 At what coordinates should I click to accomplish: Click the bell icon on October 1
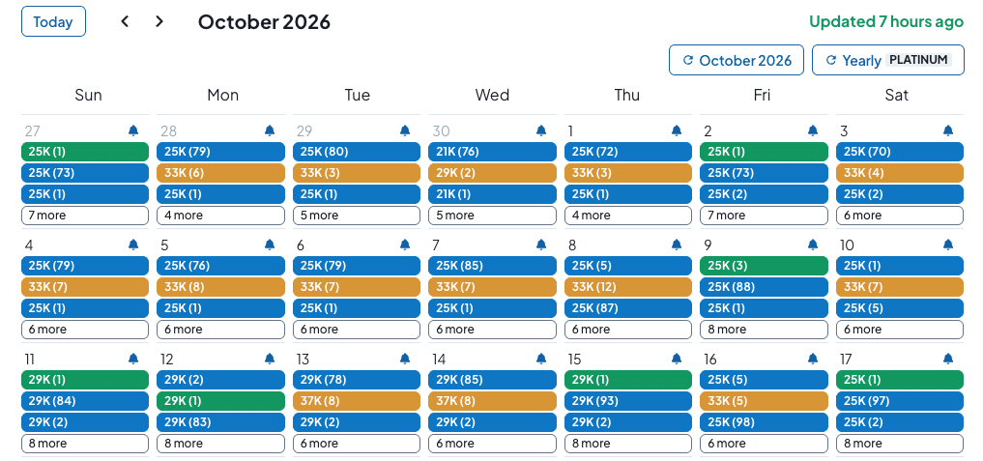click(677, 131)
